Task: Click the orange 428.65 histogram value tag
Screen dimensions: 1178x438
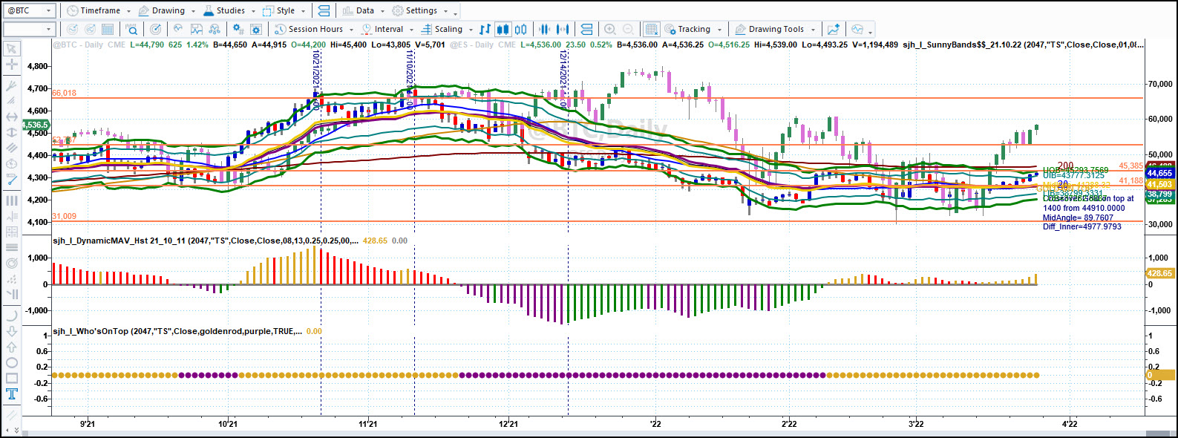Action: 1159,273
